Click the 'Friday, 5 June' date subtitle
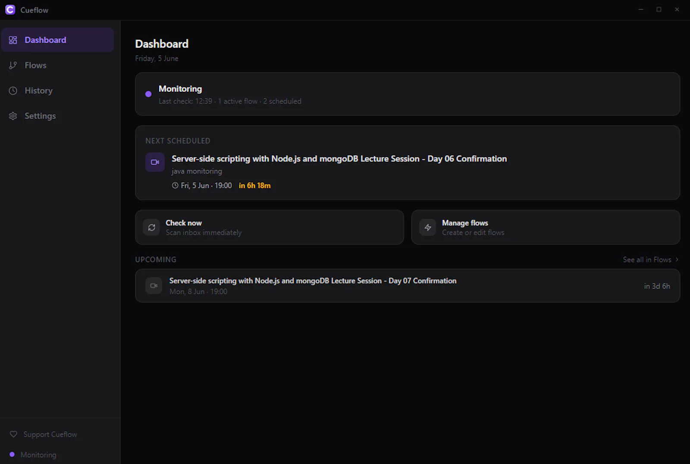The width and height of the screenshot is (690, 464). click(157, 58)
